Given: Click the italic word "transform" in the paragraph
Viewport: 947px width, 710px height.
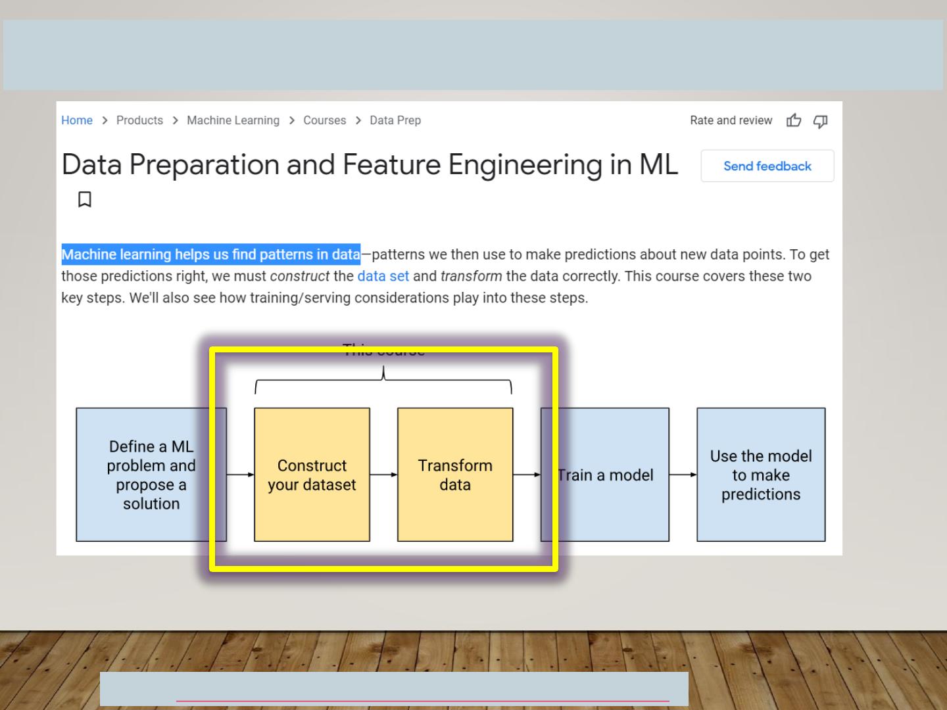Looking at the screenshot, I should tap(471, 276).
